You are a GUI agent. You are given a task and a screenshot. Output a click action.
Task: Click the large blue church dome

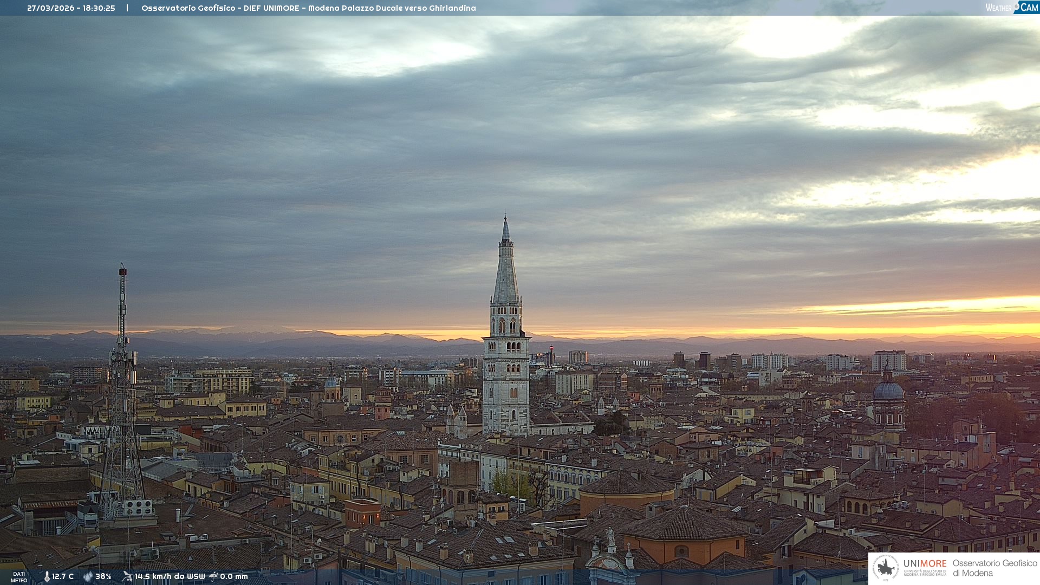888,391
